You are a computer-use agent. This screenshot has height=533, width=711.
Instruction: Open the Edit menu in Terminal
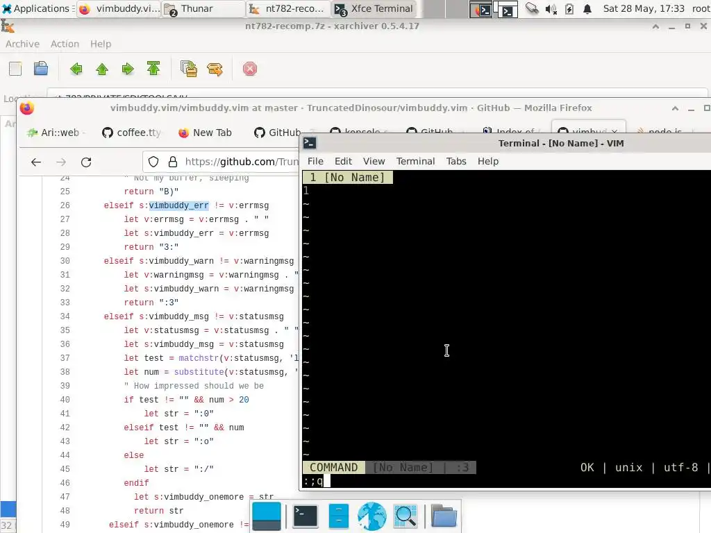[x=343, y=161]
